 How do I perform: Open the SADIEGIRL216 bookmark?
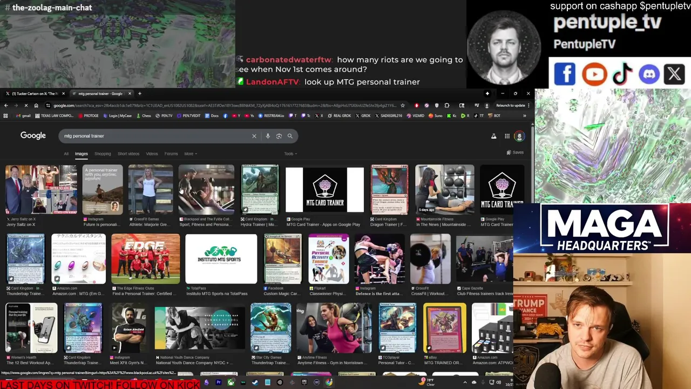[x=388, y=116]
